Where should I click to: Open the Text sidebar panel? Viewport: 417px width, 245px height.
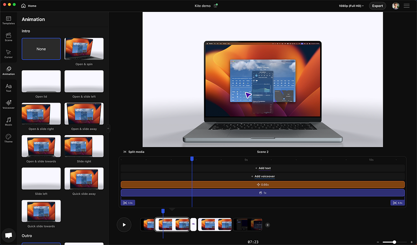coord(9,88)
